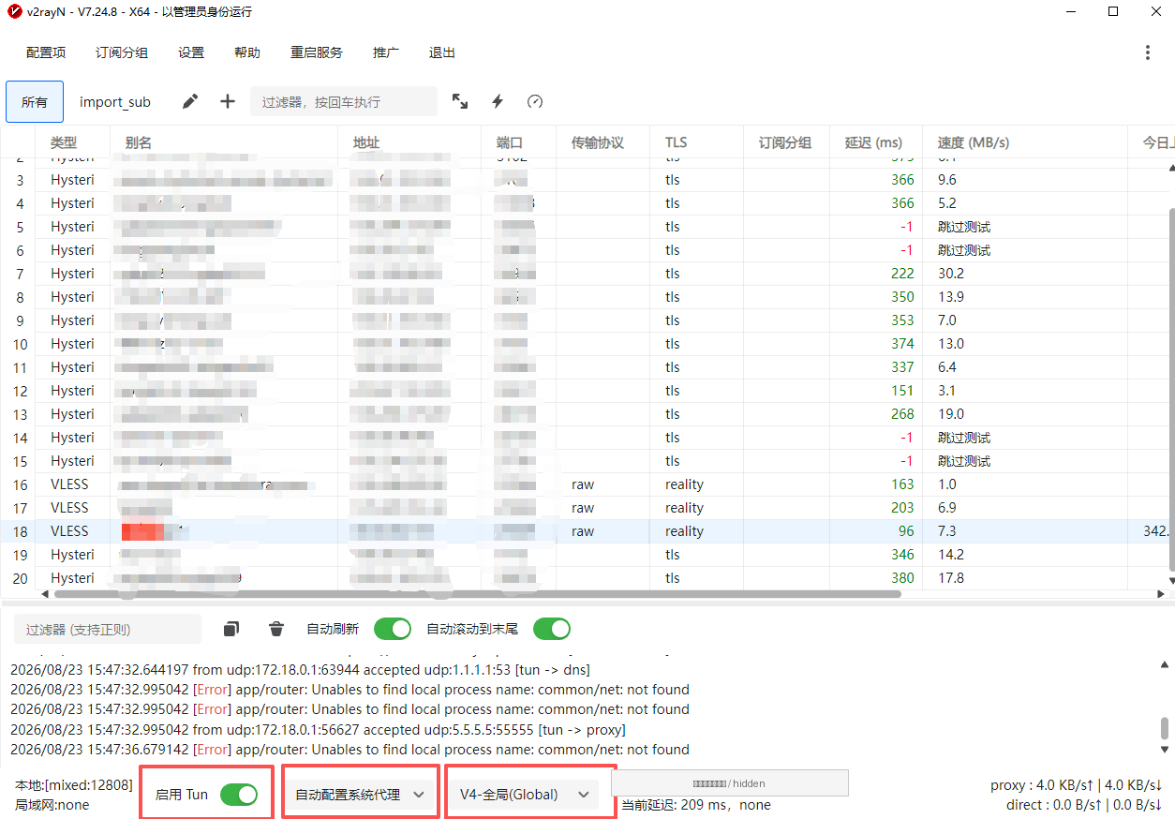This screenshot has height=819, width=1175.
Task: Open the 自动配置系统代理 dropdown
Action: 361,795
